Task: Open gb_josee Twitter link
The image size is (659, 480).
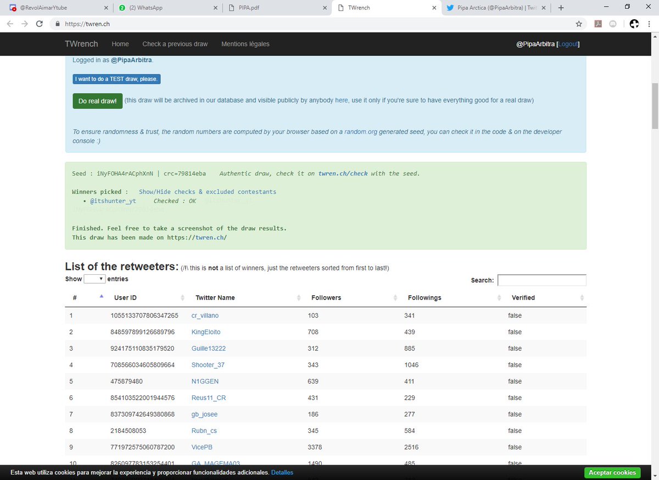Action: [x=205, y=414]
